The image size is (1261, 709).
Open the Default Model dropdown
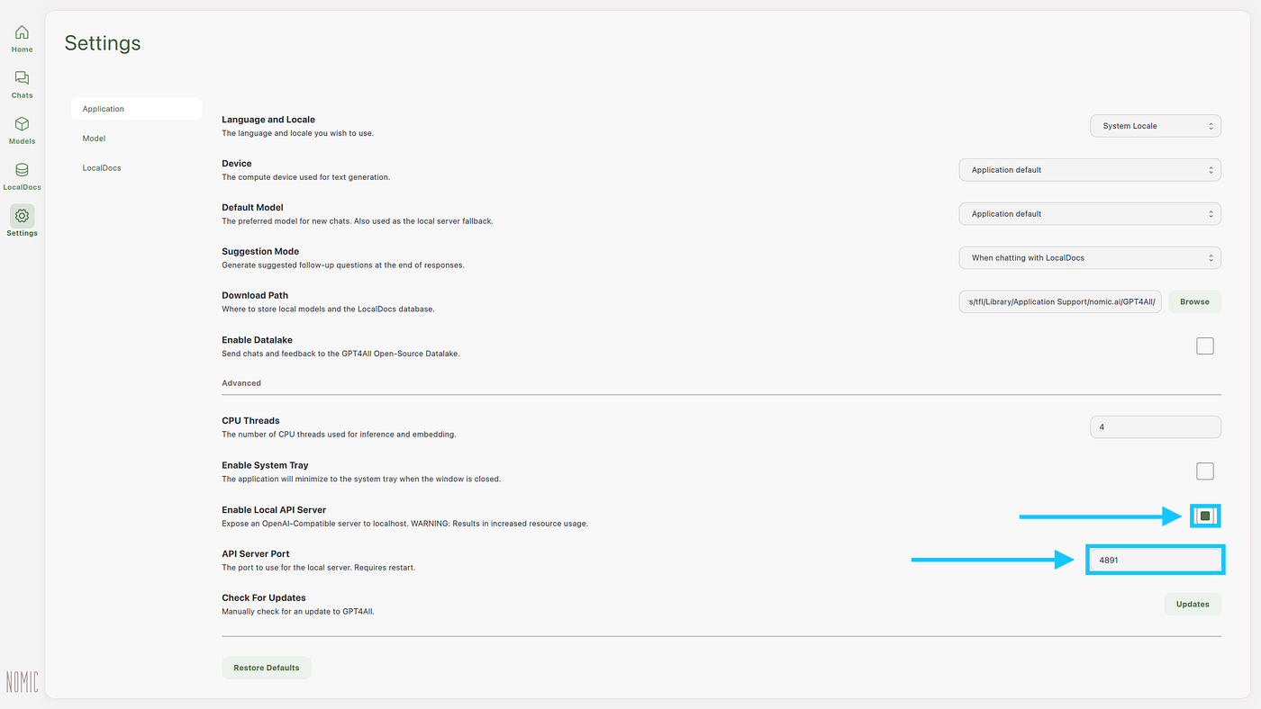coord(1090,214)
